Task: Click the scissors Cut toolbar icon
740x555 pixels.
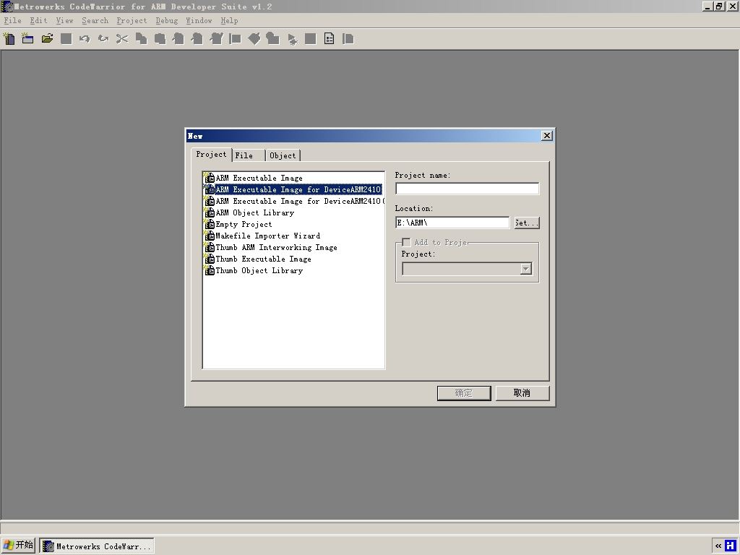Action: click(122, 39)
